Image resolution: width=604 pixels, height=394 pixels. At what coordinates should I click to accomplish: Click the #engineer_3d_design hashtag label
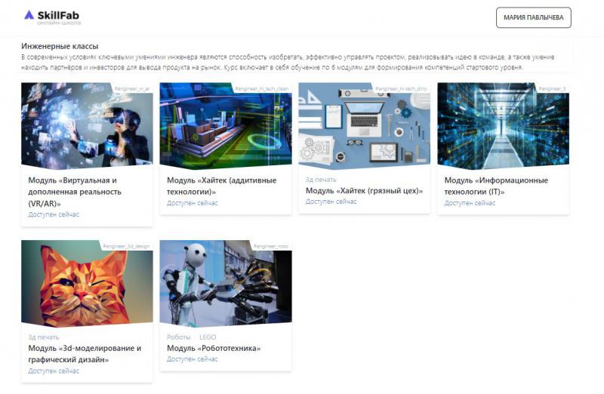126,246
